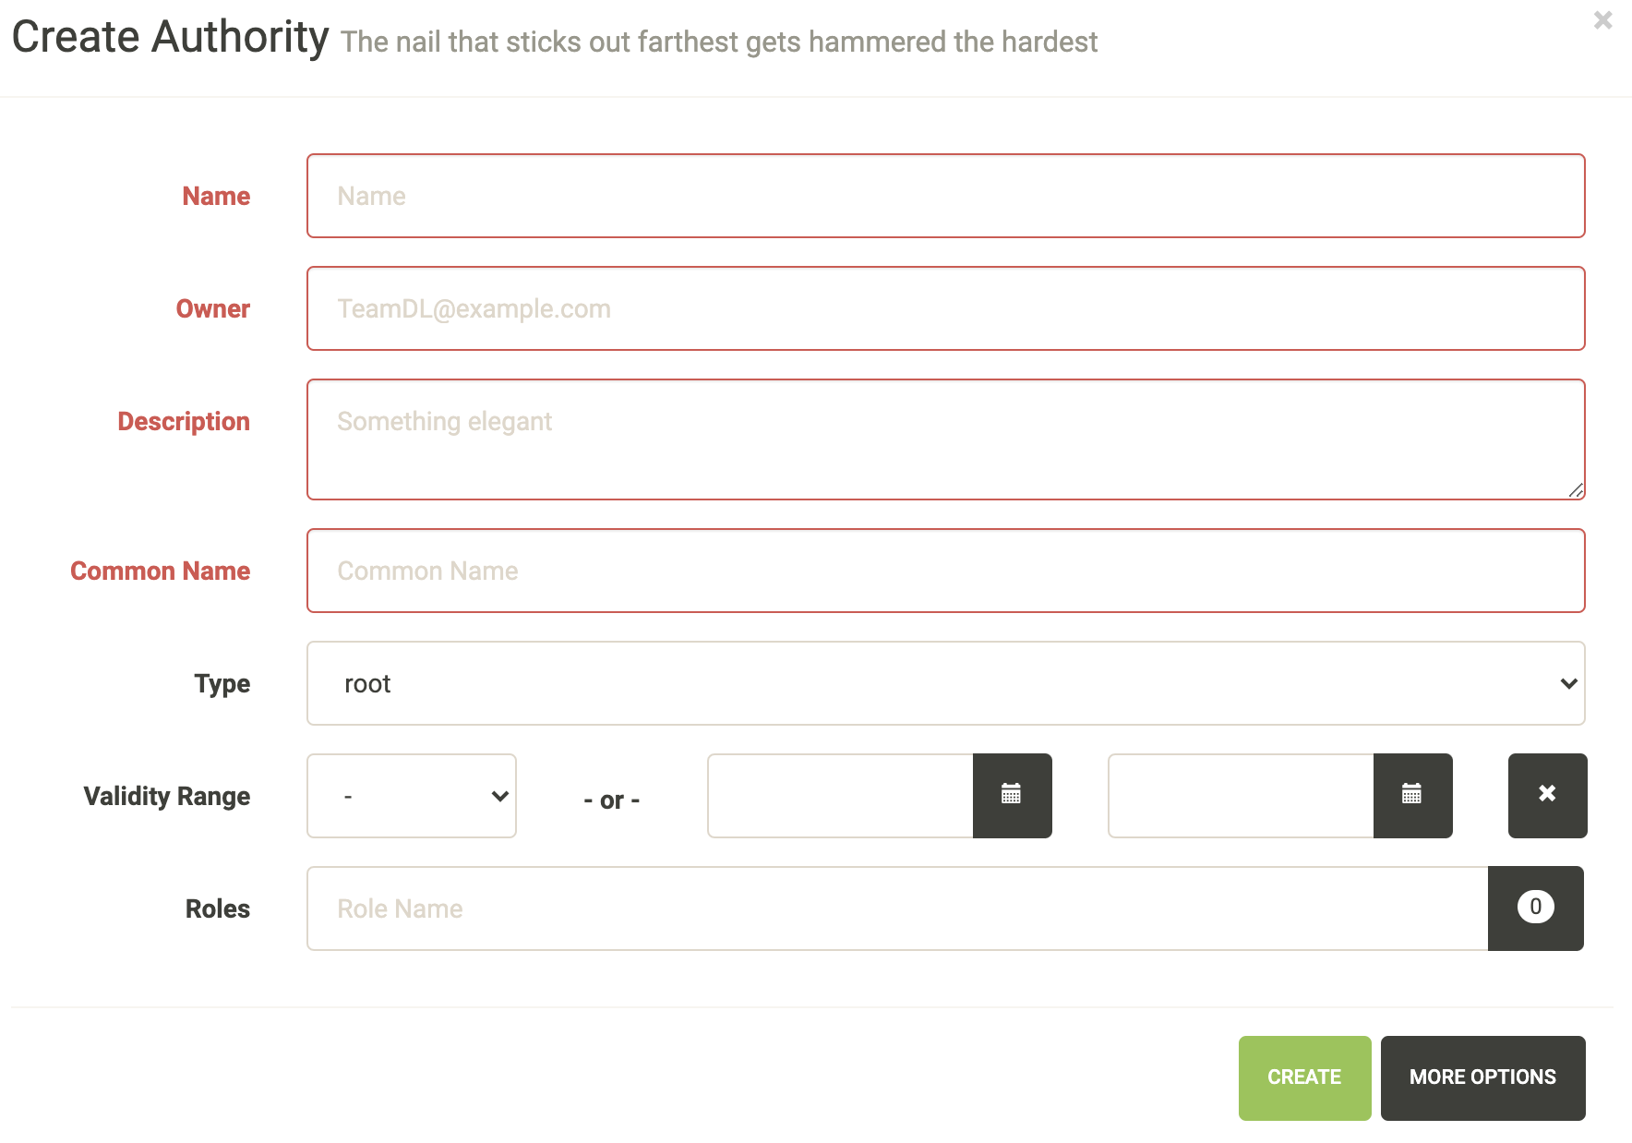Click the roles count badge showing 0
Screen dimensions: 1632x1143
tap(1535, 908)
